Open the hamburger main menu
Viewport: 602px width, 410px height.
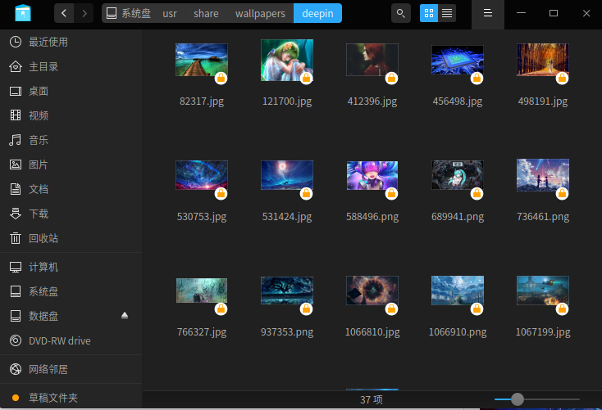(x=488, y=13)
